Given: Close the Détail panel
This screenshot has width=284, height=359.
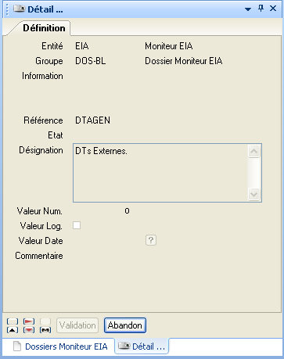Looking at the screenshot, I should 273,9.
